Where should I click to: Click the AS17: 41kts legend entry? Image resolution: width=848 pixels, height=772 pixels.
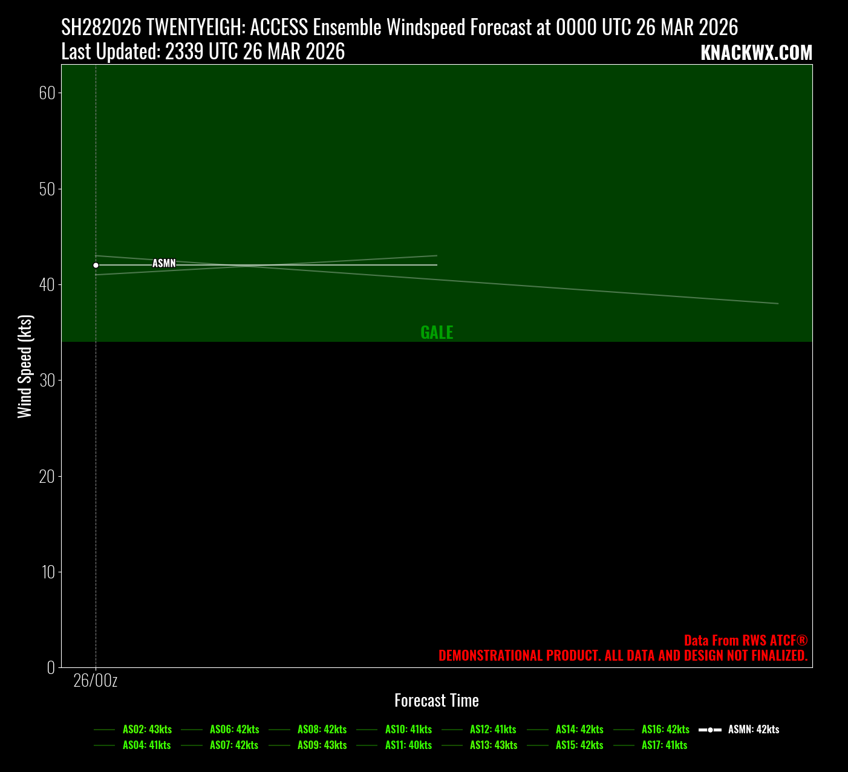coord(664,745)
